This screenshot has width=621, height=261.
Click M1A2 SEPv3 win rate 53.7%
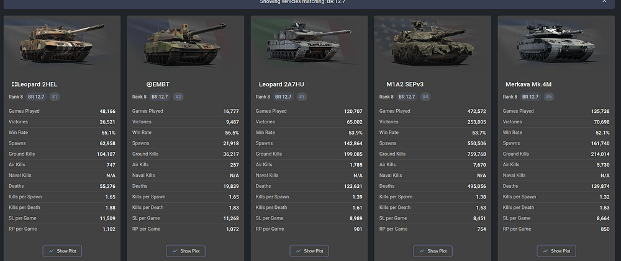click(x=479, y=133)
